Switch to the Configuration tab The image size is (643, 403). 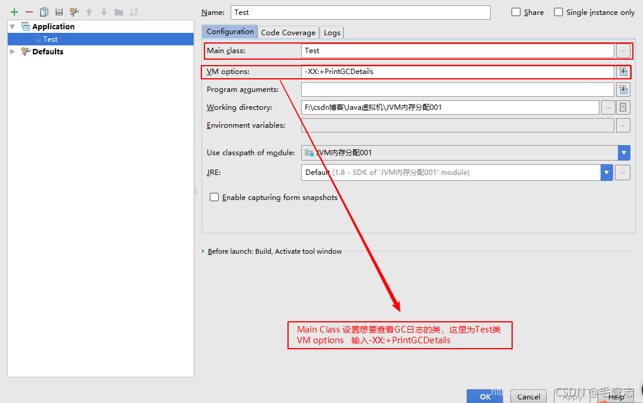click(229, 32)
